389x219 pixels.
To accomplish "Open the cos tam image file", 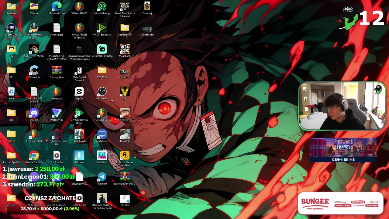I will point(125,200).
